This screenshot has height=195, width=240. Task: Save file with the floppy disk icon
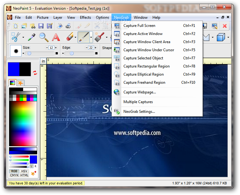(41, 26)
